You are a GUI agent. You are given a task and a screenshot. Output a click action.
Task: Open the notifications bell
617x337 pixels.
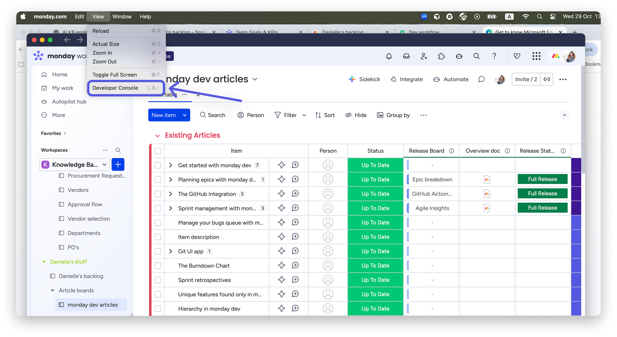tap(389, 56)
